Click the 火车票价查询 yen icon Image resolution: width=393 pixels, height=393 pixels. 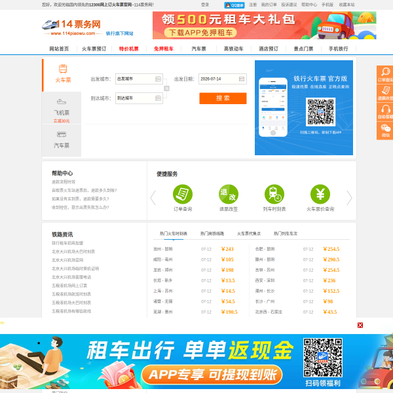[320, 195]
